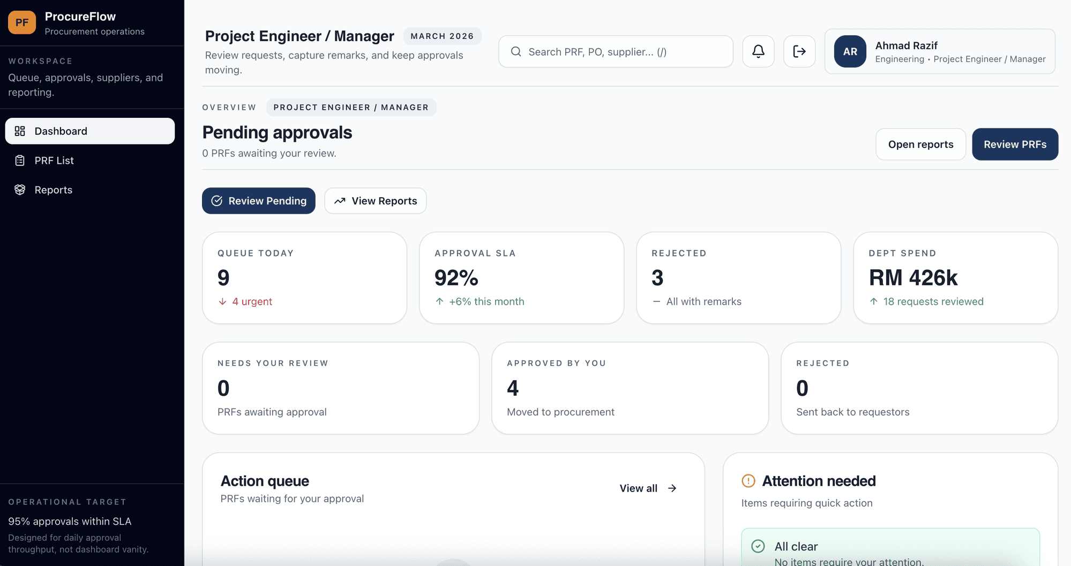The image size is (1071, 566).
Task: Click the logout arrow icon
Action: pos(799,51)
